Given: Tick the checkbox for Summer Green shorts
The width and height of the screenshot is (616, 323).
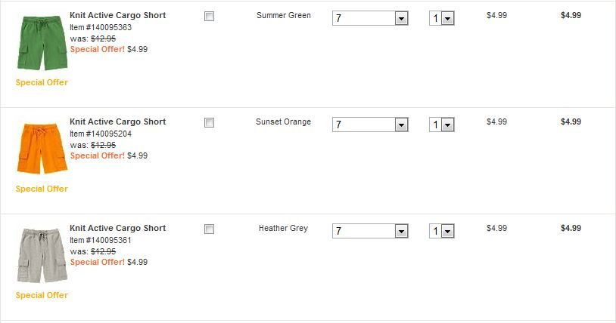Looking at the screenshot, I should click(210, 17).
